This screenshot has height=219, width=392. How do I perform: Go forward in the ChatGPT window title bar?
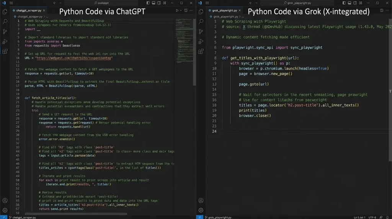60,3
